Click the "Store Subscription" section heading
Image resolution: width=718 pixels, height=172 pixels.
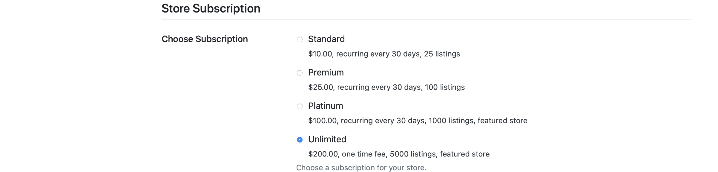point(211,9)
